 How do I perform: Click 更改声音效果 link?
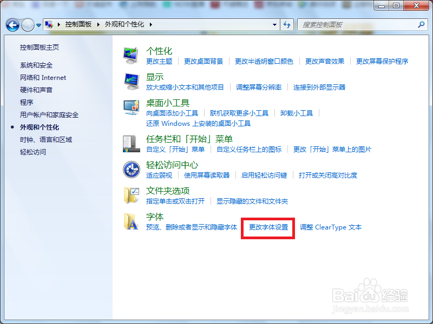click(x=325, y=62)
